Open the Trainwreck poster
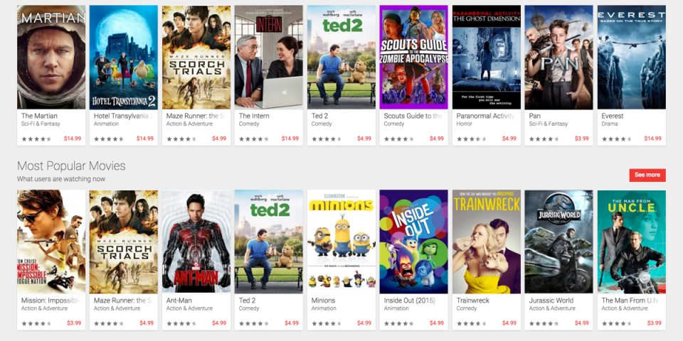Screen dimensions: 683x341 (x=487, y=242)
